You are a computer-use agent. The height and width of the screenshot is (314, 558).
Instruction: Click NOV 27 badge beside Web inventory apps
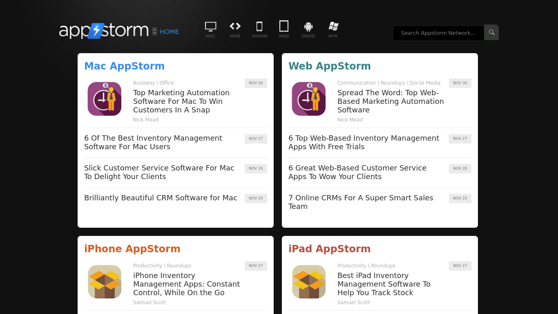pyautogui.click(x=460, y=139)
